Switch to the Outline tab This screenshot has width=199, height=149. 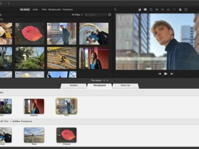[x=74, y=85]
